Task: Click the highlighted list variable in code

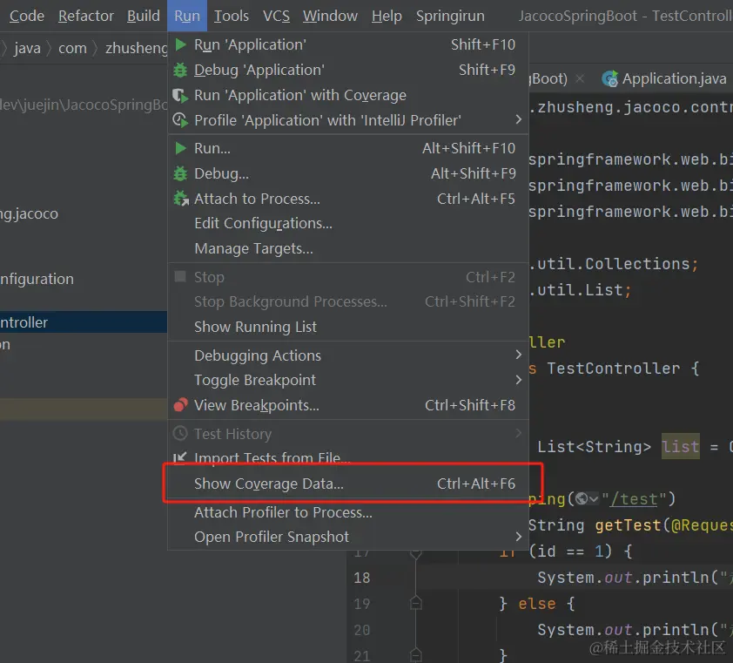Action: [681, 446]
